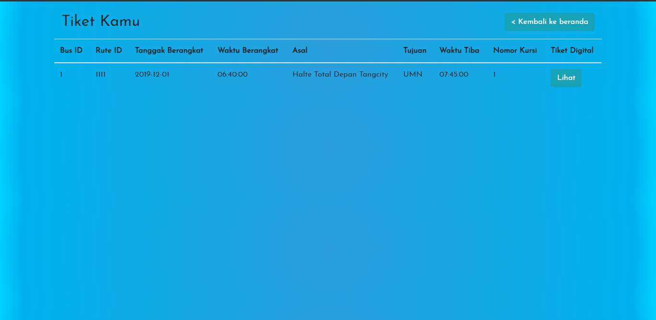The height and width of the screenshot is (320, 656).
Task: Select departure date 2019-12-01
Action: [152, 75]
